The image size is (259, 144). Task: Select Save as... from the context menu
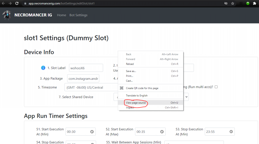(151, 71)
